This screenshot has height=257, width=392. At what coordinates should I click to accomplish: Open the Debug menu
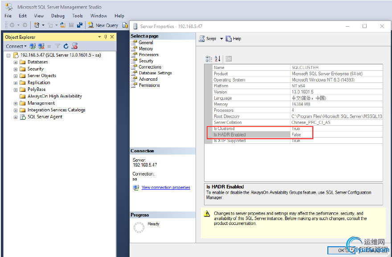58,16
